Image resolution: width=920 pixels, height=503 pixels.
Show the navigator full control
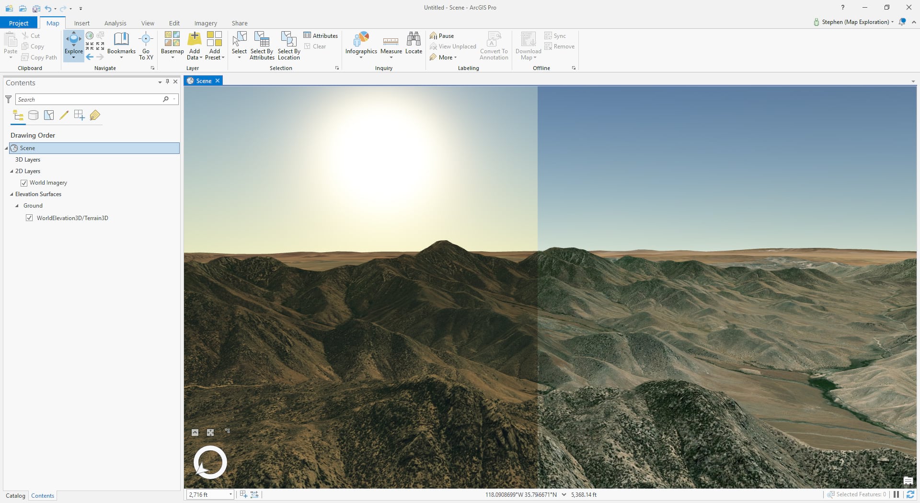(x=195, y=433)
